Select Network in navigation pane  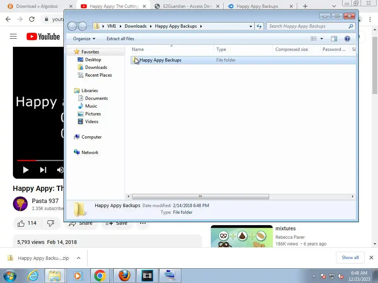[x=90, y=152]
